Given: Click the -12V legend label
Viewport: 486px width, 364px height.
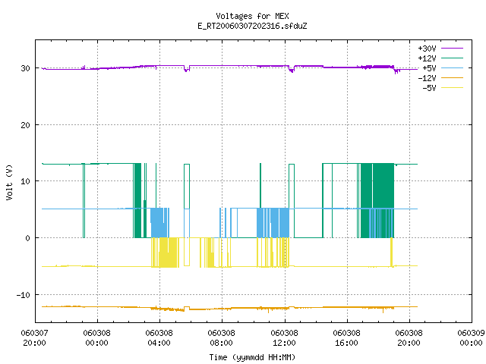Looking at the screenshot, I should click(x=427, y=78).
